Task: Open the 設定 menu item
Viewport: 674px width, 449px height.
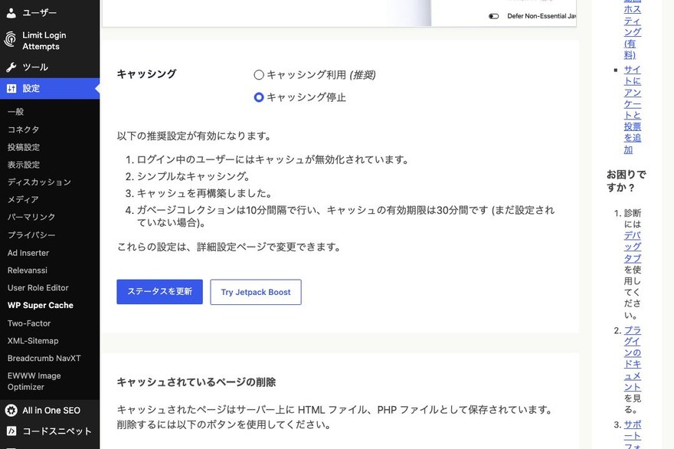Action: click(x=50, y=89)
